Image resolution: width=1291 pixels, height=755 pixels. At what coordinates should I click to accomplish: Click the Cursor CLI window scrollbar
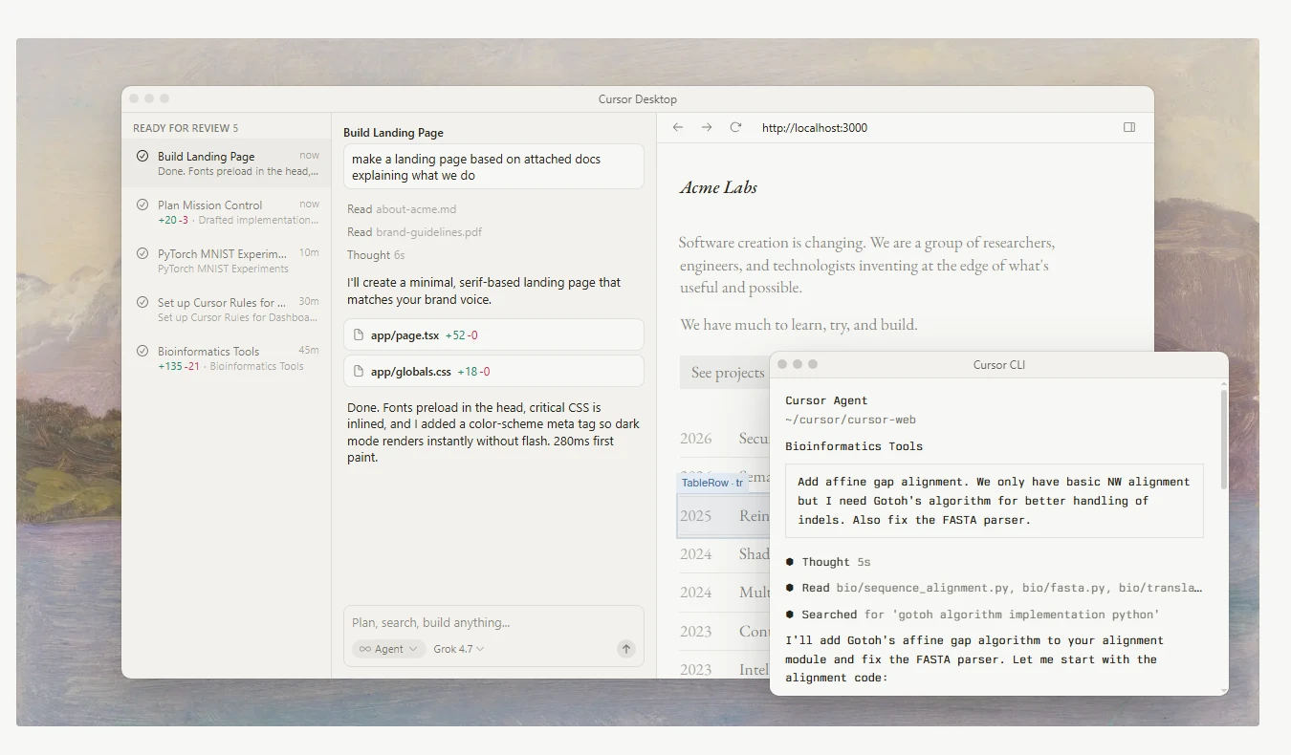tap(1223, 440)
